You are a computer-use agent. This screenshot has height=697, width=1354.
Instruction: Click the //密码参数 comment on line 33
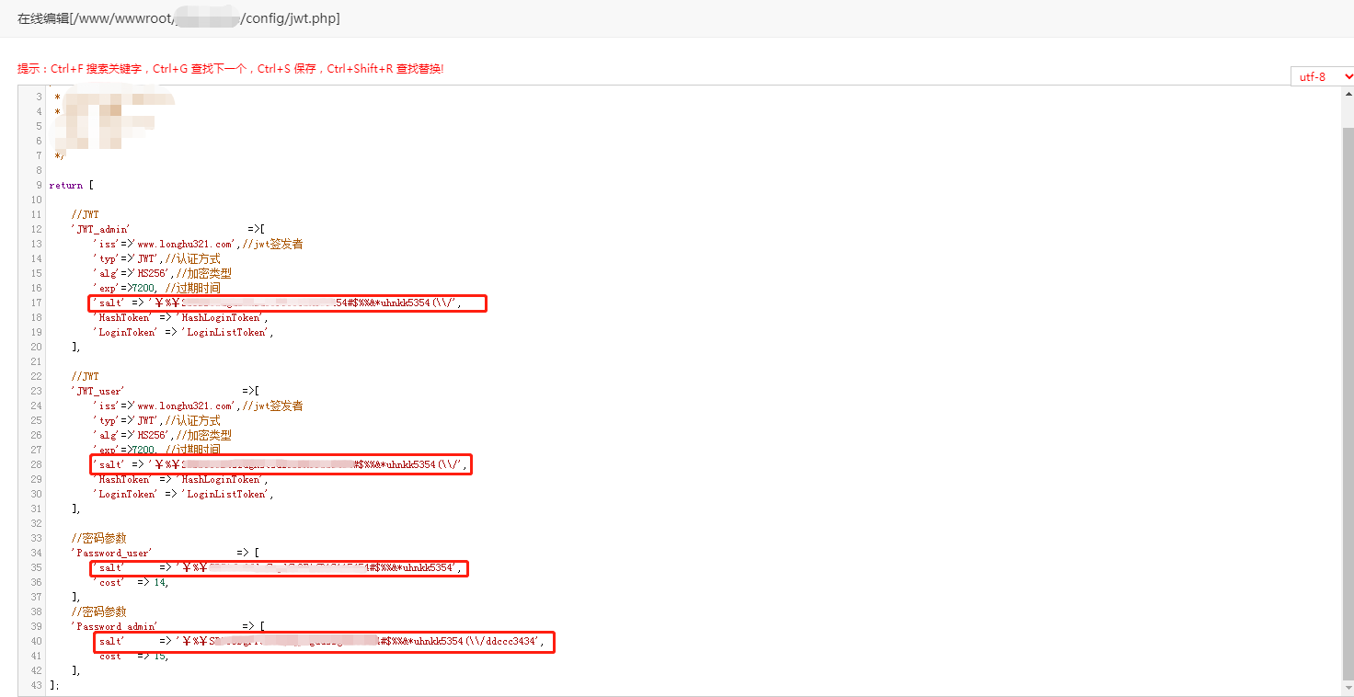click(x=98, y=538)
